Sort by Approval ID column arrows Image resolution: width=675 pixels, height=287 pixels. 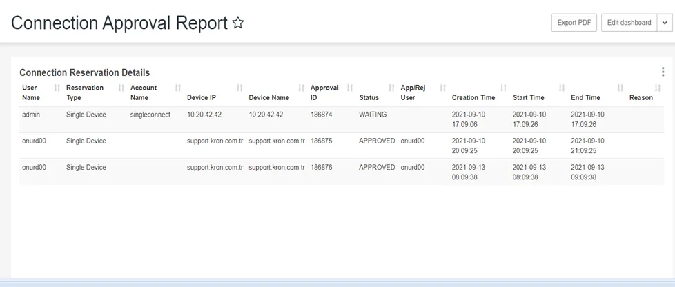click(349, 88)
